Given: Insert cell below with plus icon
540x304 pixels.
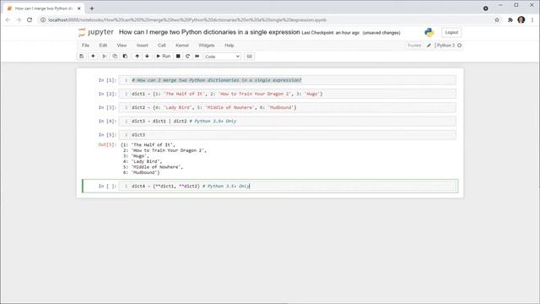Looking at the screenshot, I should coord(93,57).
